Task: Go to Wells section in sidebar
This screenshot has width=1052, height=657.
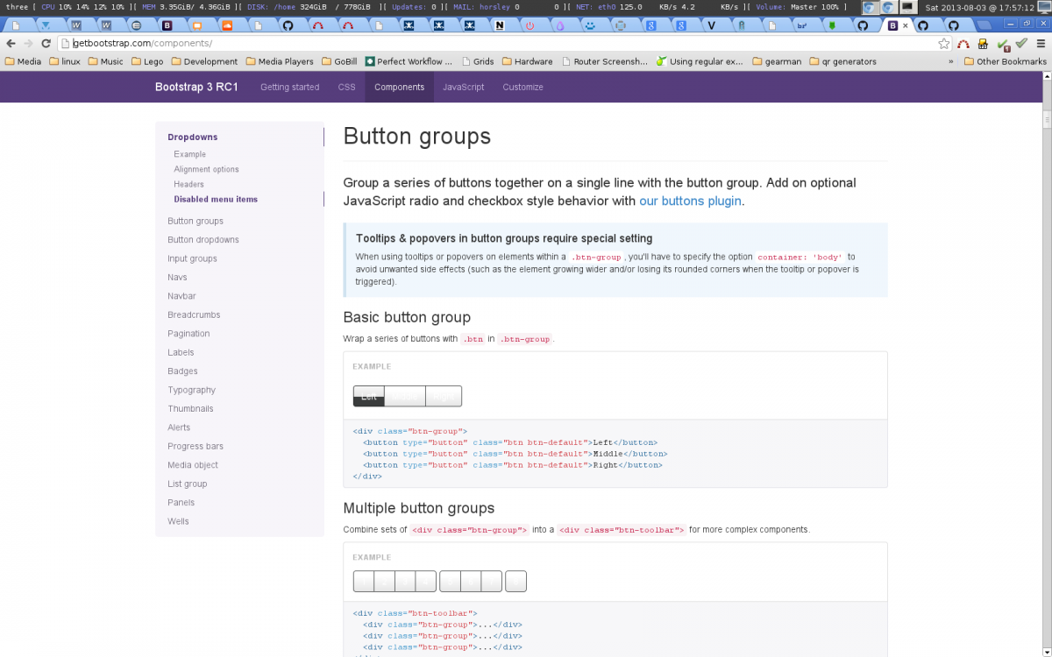Action: (178, 521)
